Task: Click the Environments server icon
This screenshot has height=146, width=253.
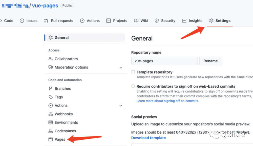Action: coord(51,123)
